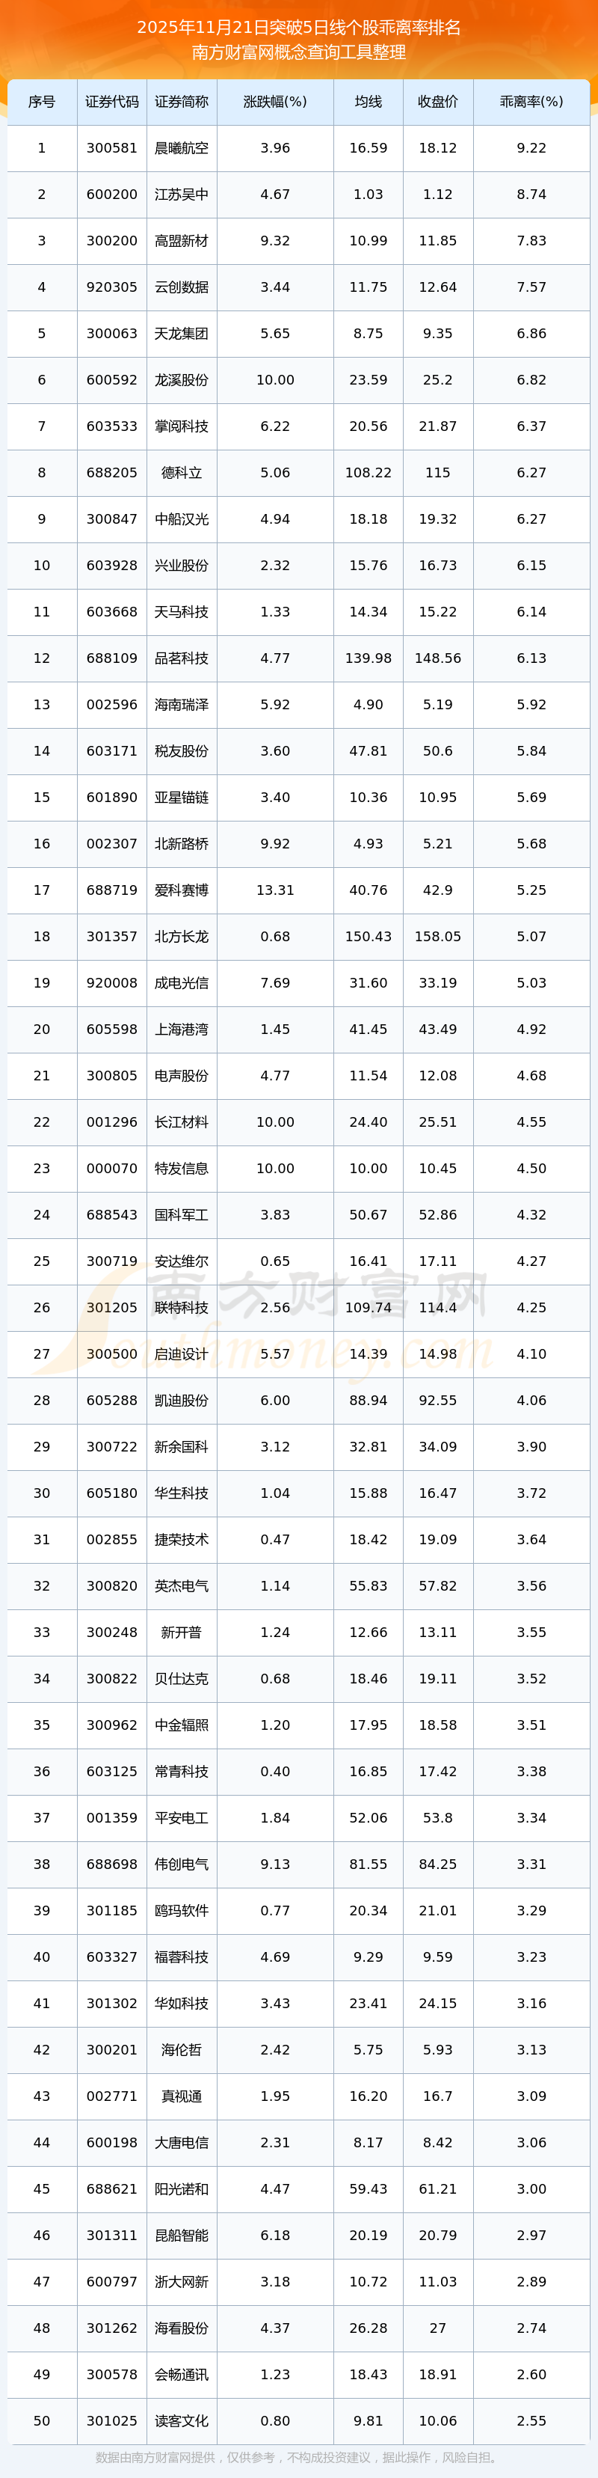This screenshot has width=598, height=2478.
Task: Select stock name 海南瑞泽
Action: (x=182, y=705)
